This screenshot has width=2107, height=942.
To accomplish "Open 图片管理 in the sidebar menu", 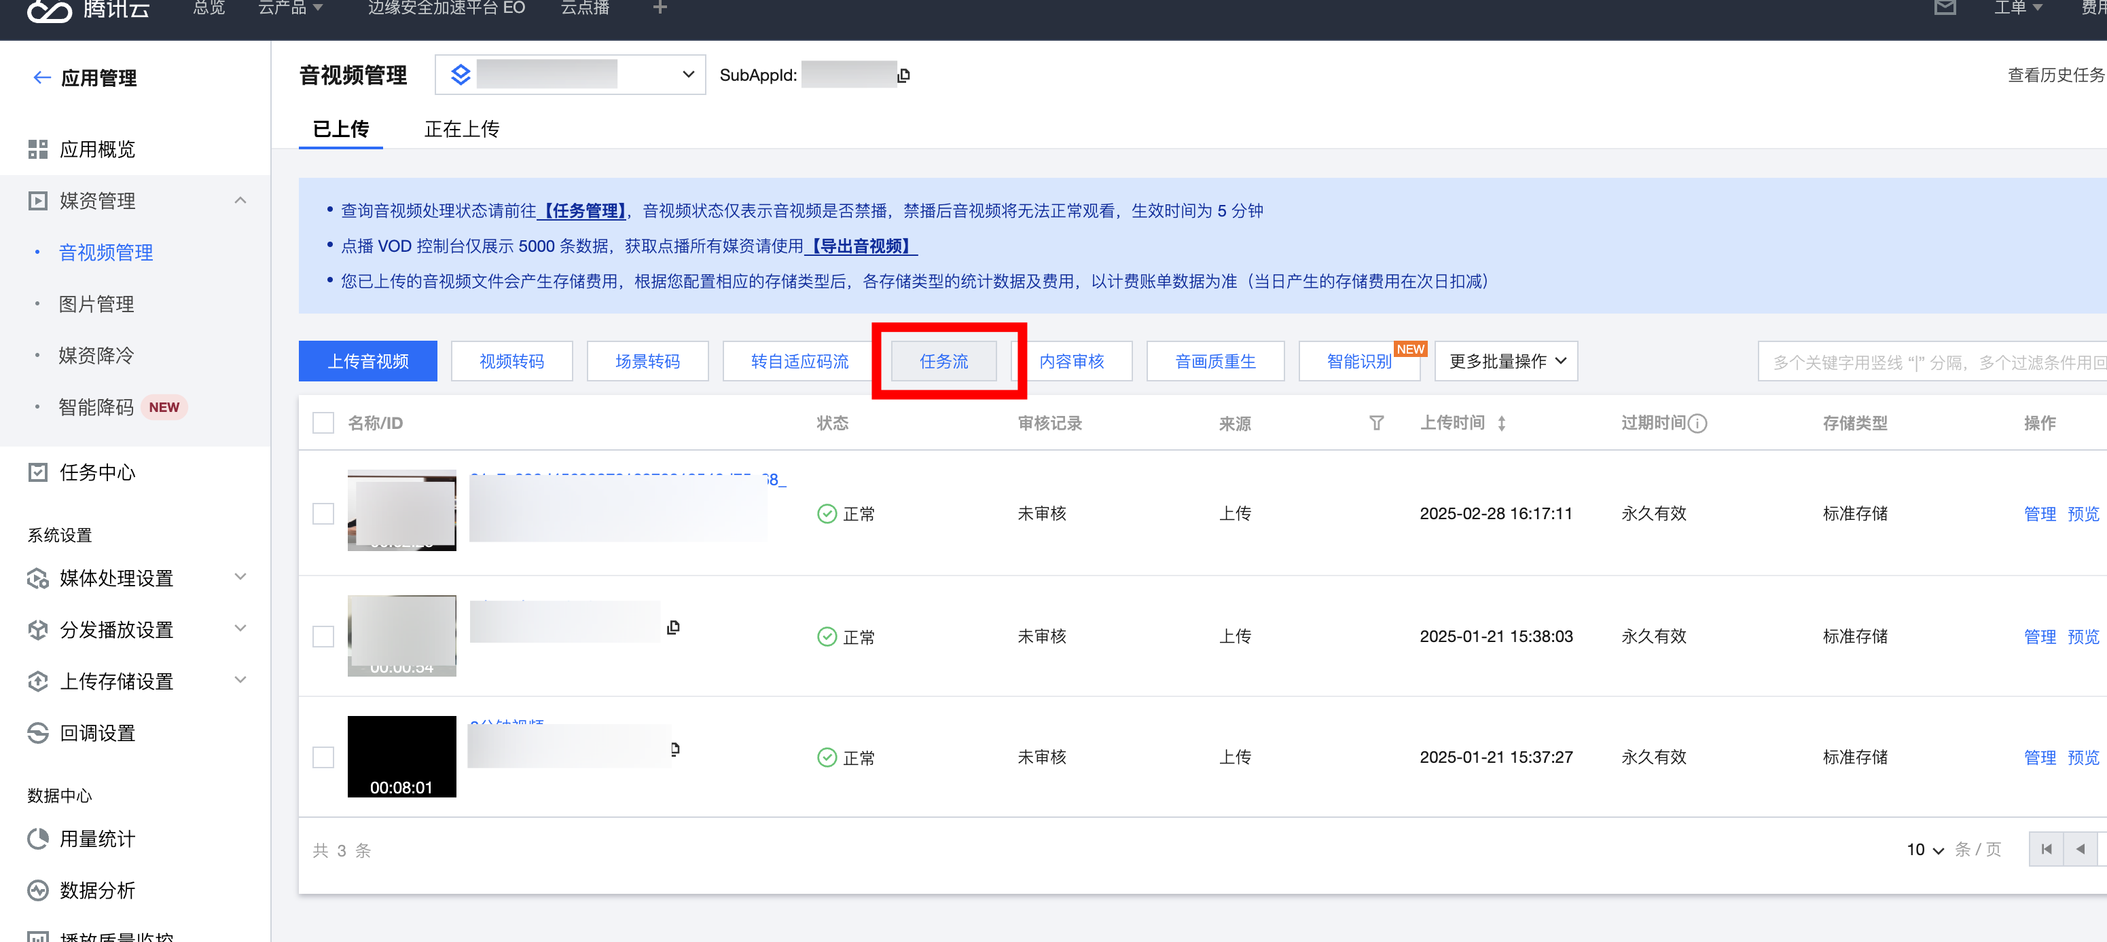I will [x=96, y=304].
